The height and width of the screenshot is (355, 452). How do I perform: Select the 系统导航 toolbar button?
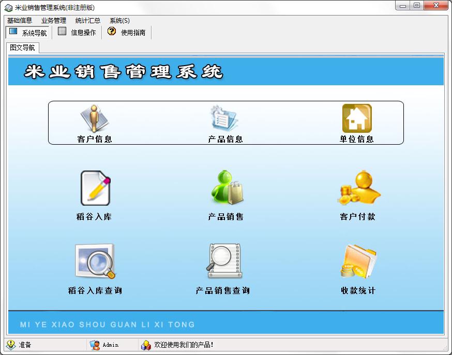[x=28, y=32]
